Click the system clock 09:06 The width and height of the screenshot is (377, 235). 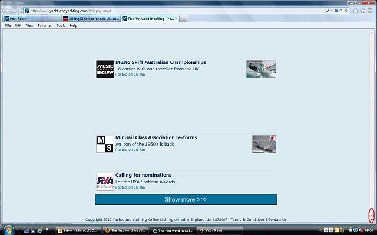(369, 231)
